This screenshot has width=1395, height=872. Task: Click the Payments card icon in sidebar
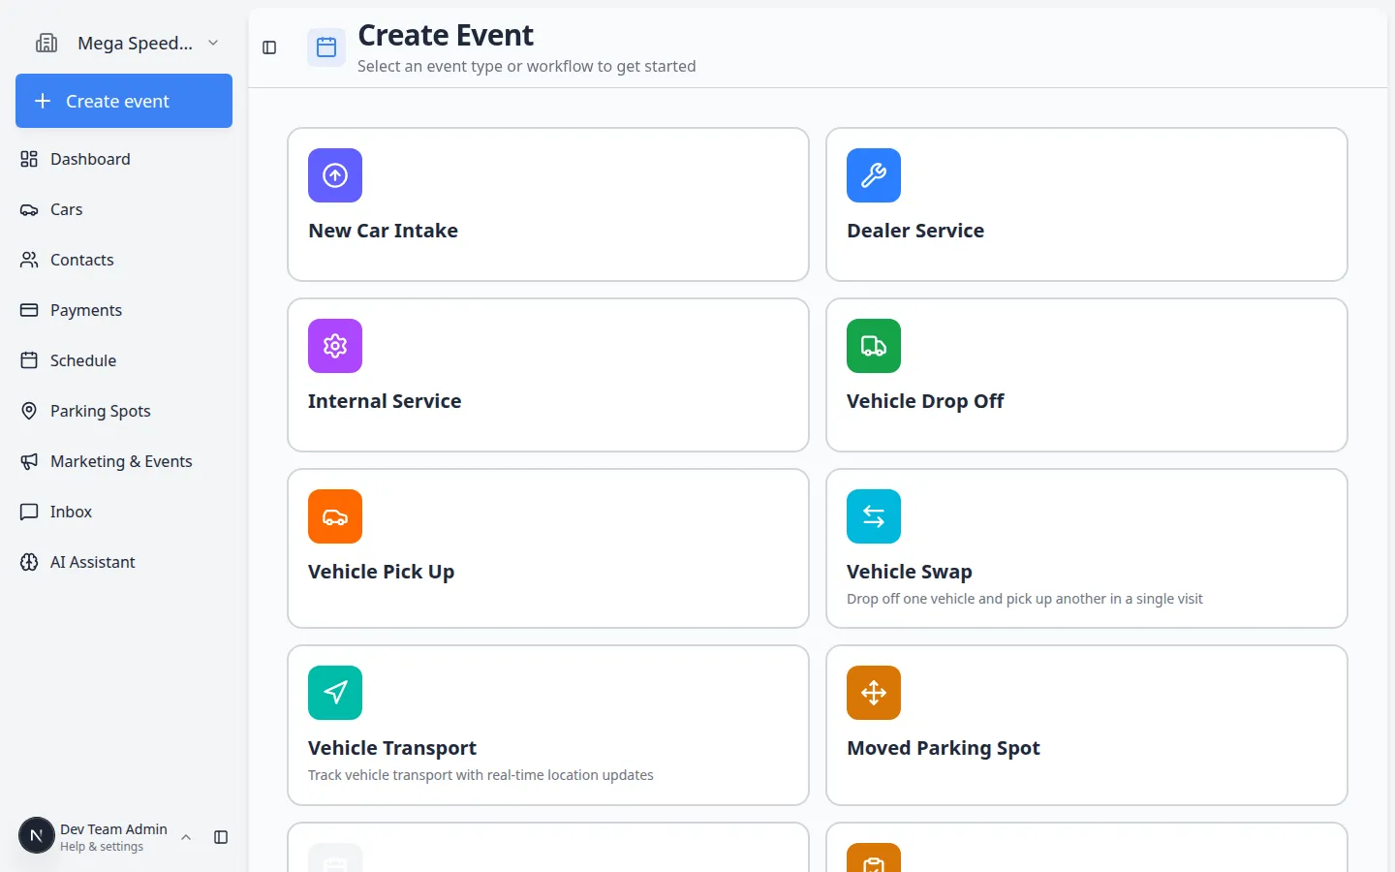(x=29, y=310)
